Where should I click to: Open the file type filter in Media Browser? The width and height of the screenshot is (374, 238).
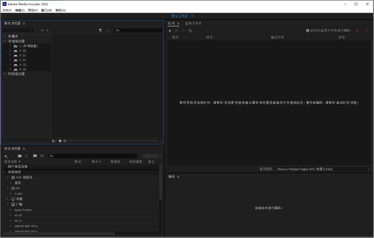click(x=100, y=30)
